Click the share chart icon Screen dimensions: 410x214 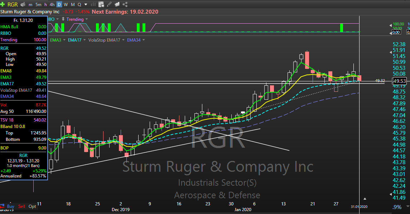[125, 4]
